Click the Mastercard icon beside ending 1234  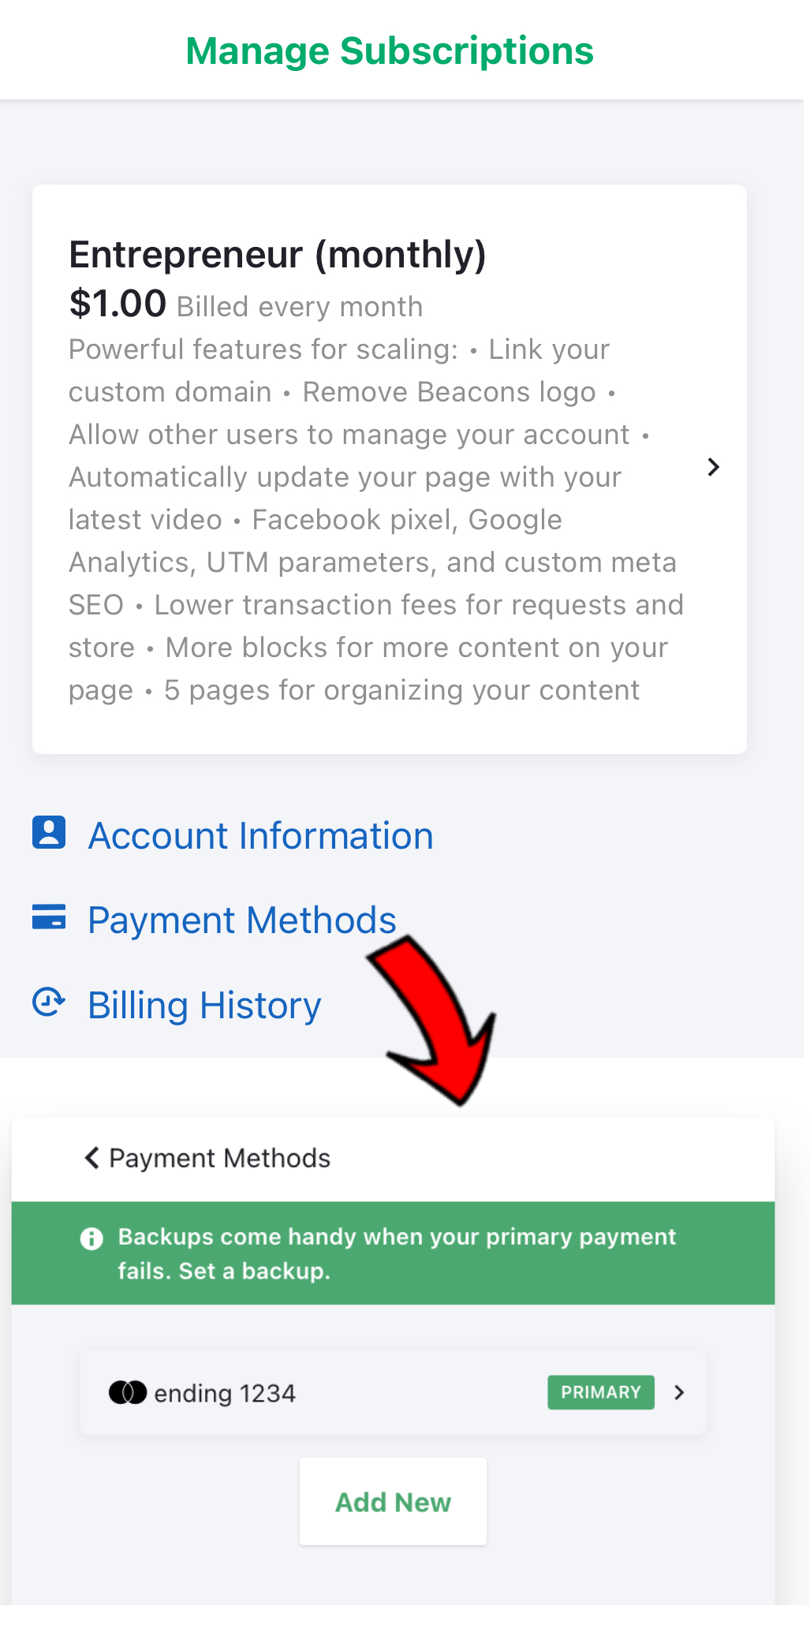point(128,1392)
